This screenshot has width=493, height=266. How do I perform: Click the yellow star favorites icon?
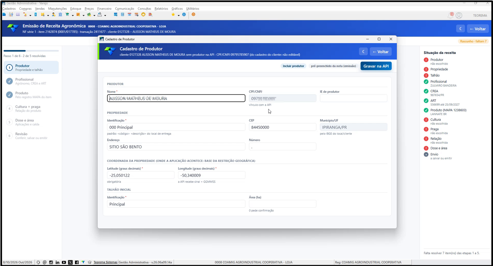tap(173, 15)
